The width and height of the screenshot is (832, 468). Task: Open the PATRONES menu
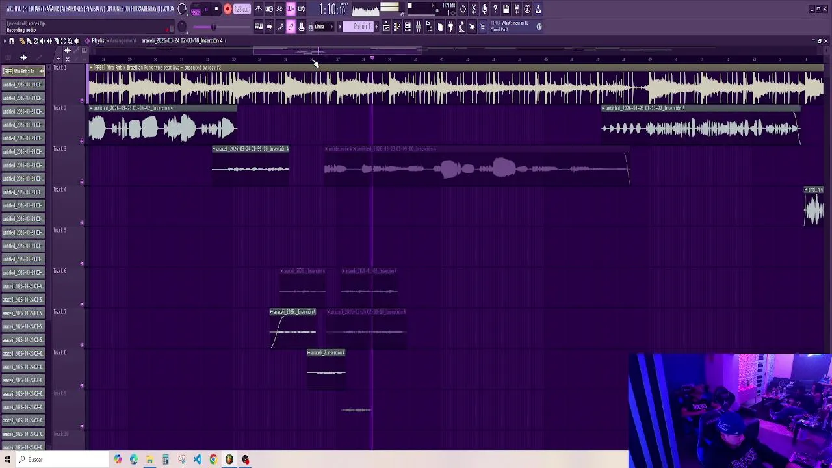pyautogui.click(x=77, y=9)
